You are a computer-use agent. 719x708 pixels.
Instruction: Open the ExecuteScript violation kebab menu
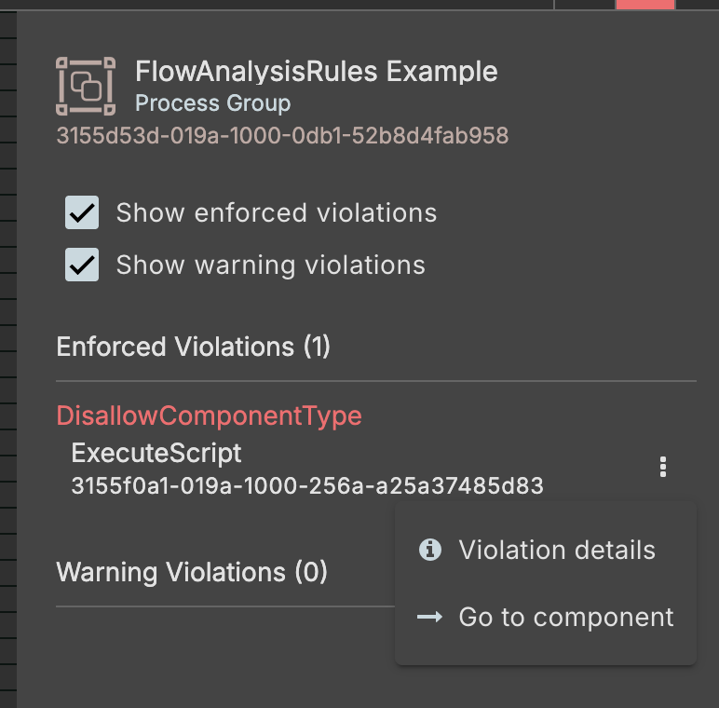pos(662,467)
